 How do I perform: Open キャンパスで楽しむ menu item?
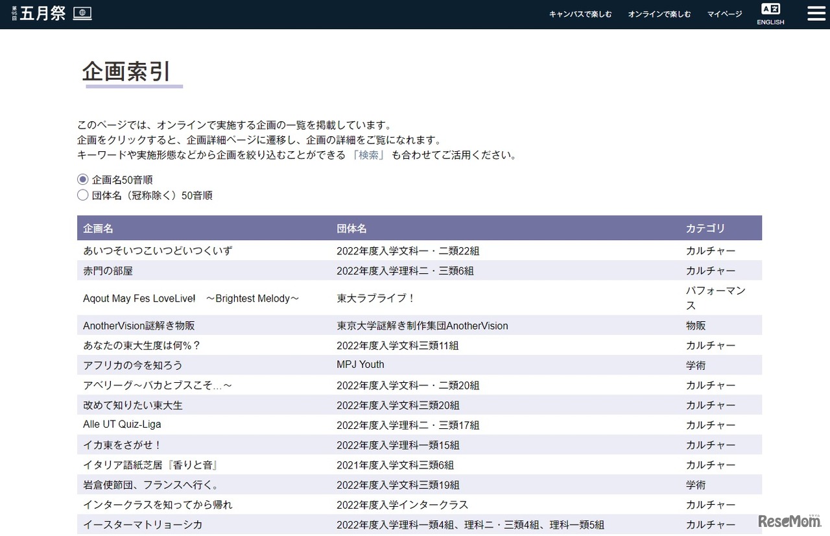580,14
